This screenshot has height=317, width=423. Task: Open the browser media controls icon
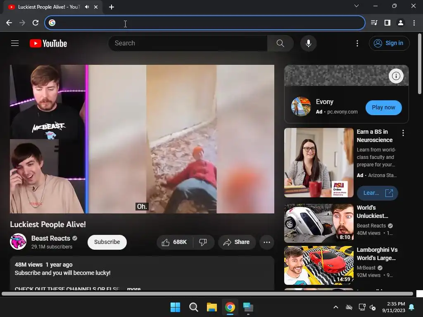click(x=374, y=23)
